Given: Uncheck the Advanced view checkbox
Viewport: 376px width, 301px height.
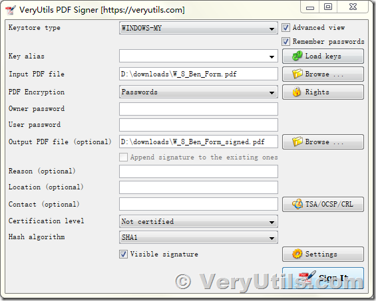Looking at the screenshot, I should coord(285,27).
